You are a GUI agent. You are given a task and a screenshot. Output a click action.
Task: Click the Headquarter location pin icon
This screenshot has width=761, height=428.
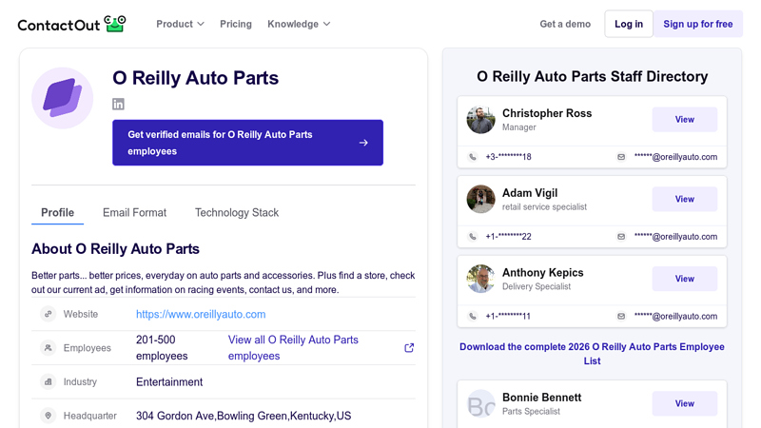click(49, 416)
